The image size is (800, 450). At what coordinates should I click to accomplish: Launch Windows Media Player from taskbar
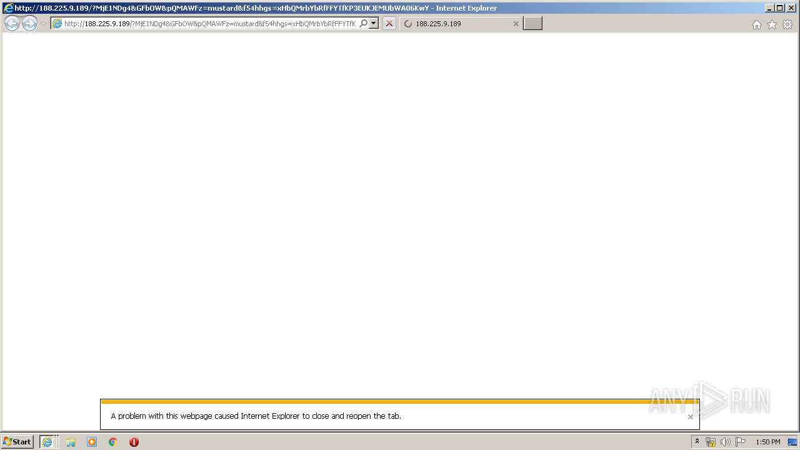92,442
